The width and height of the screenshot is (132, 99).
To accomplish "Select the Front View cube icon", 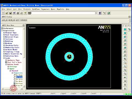I will tap(125, 37).
